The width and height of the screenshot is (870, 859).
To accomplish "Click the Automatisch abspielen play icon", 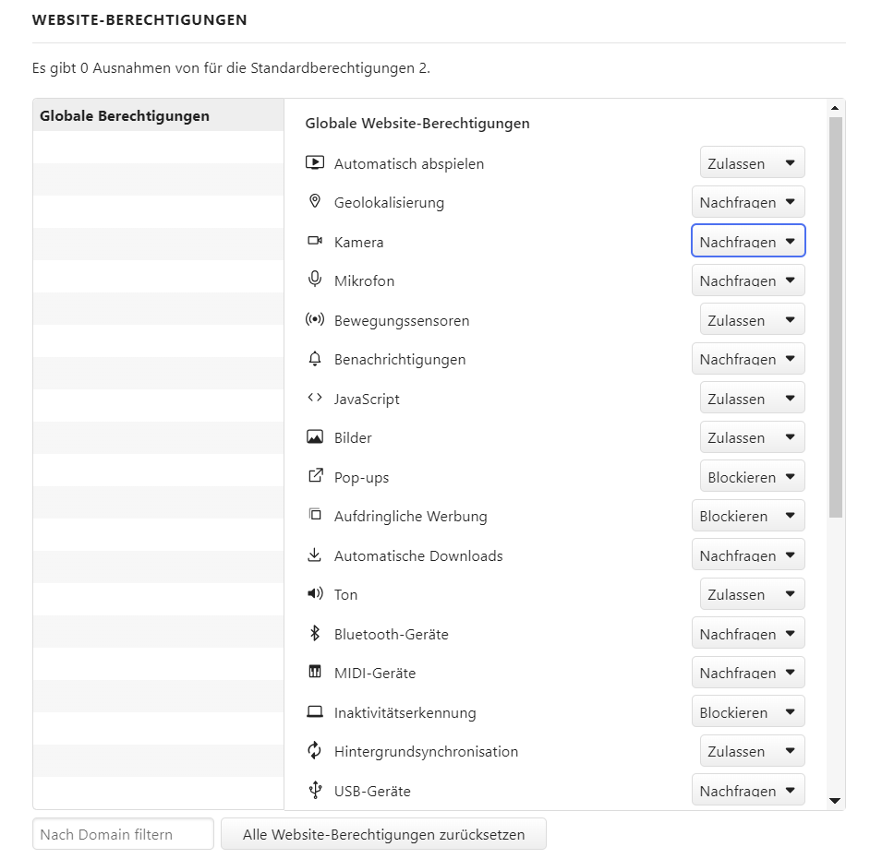I will [315, 163].
